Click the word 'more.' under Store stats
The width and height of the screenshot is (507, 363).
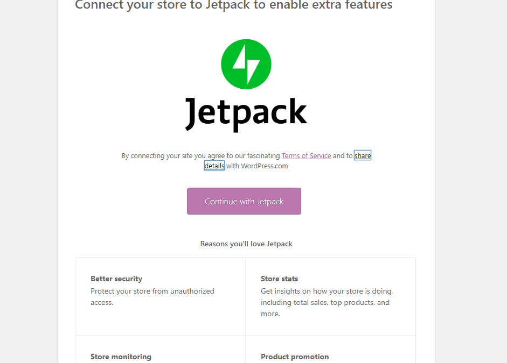(x=270, y=314)
